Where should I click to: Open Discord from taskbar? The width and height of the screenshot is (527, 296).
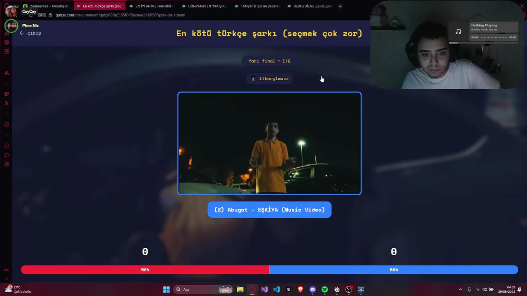pos(312,289)
